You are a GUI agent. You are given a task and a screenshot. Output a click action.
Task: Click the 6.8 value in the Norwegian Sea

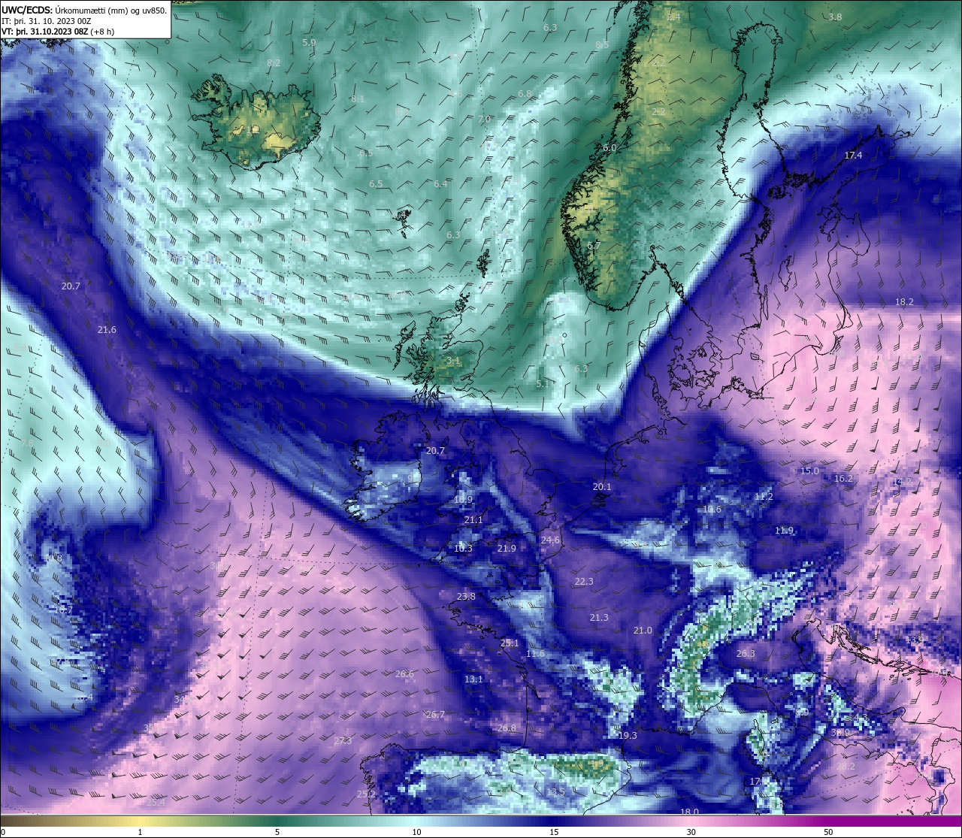coord(525,94)
